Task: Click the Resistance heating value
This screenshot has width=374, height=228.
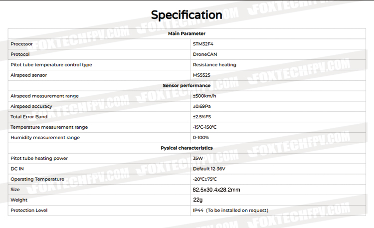Action: click(x=214, y=65)
